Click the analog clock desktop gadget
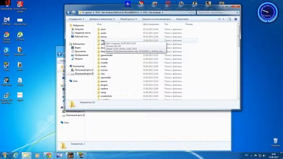Screen dimensions: 283x159 coord(268,12)
